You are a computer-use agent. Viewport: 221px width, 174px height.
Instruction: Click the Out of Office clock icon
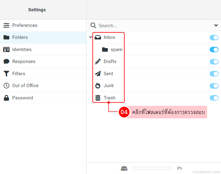pos(6,86)
